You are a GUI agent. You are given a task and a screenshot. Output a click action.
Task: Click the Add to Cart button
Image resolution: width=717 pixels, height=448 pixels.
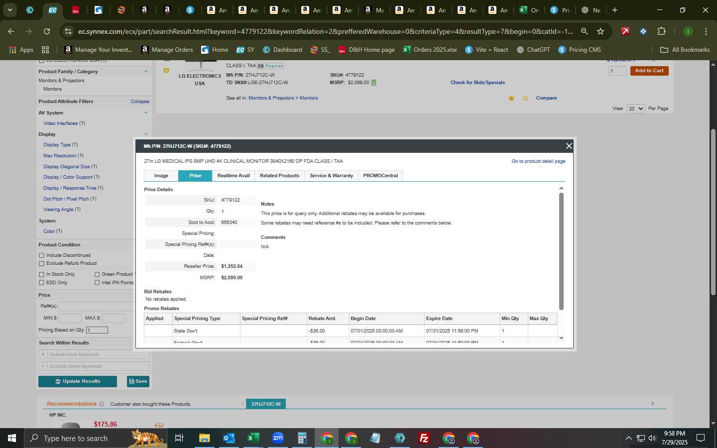pos(649,71)
